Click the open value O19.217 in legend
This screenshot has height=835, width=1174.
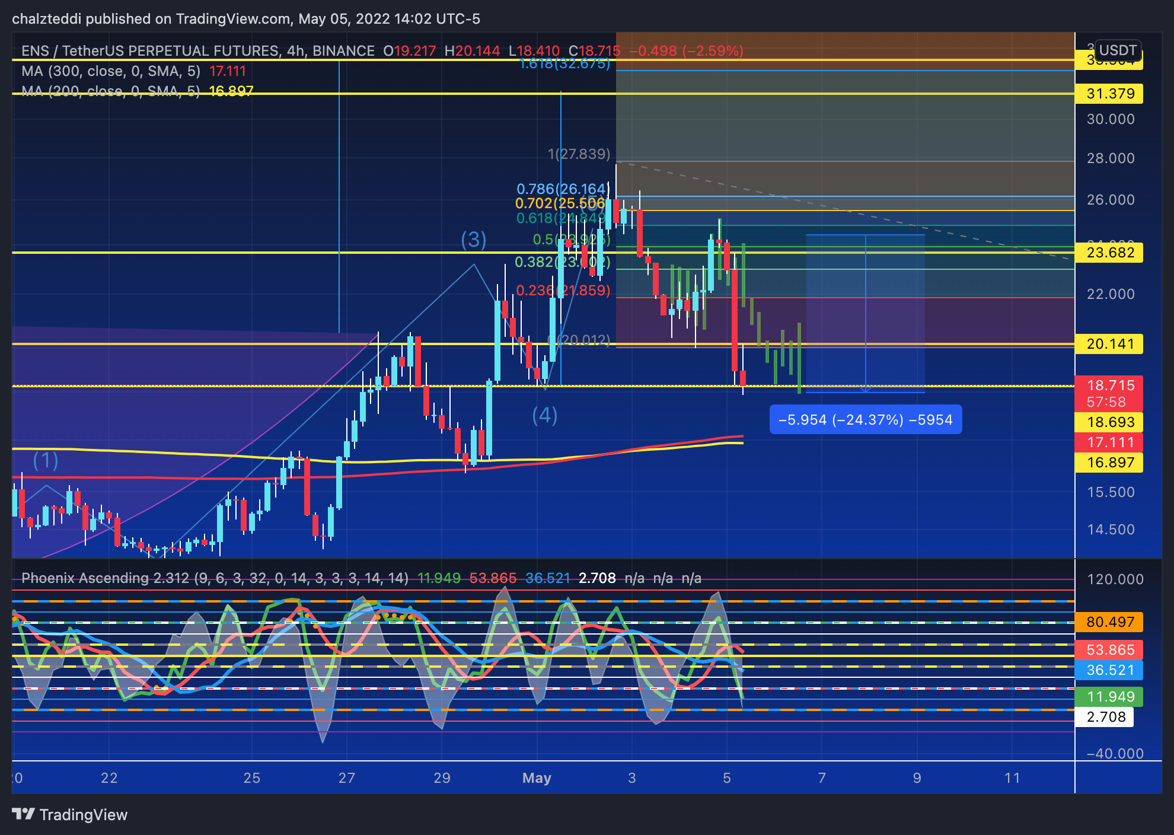click(x=410, y=51)
